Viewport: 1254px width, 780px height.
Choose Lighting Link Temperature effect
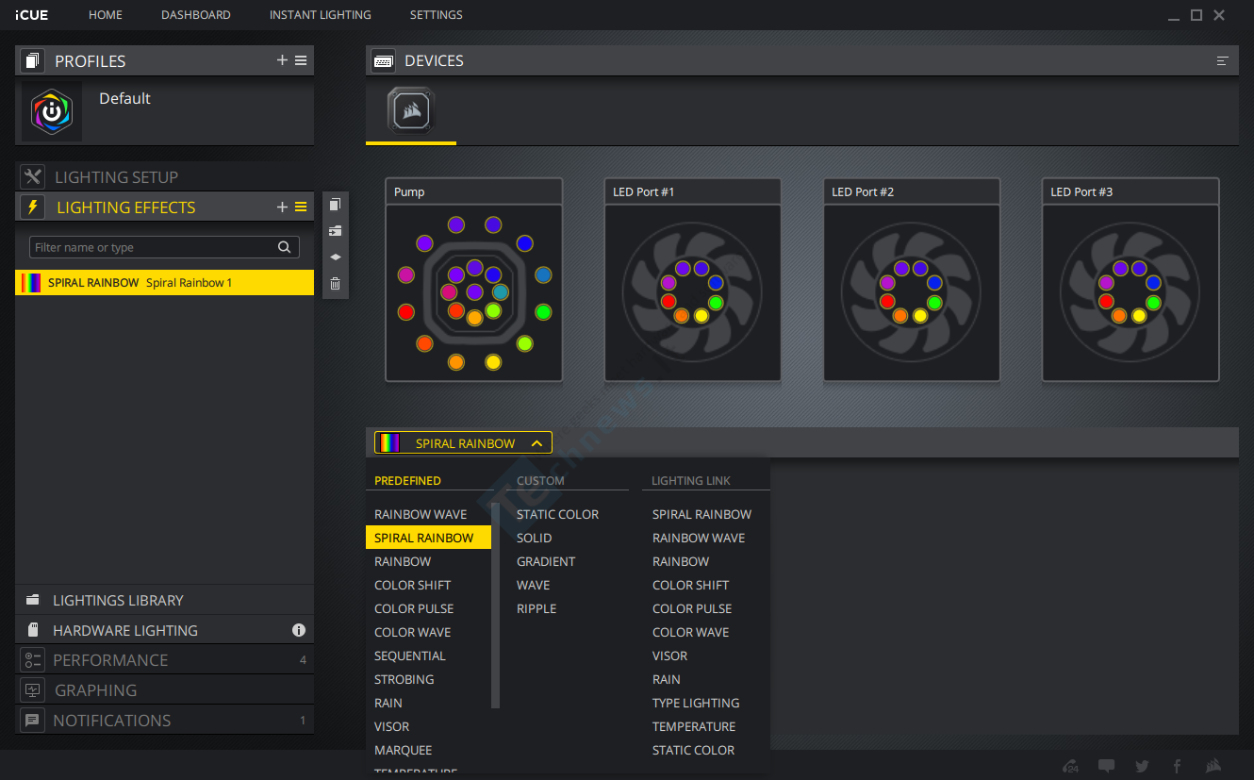click(694, 726)
